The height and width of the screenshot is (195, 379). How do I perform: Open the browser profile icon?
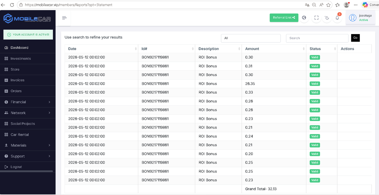[347, 5]
